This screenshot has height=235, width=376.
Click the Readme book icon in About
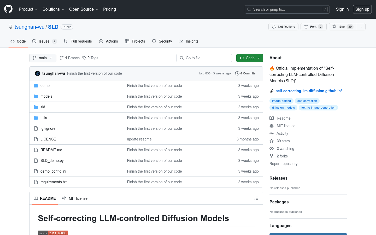pos(272,118)
